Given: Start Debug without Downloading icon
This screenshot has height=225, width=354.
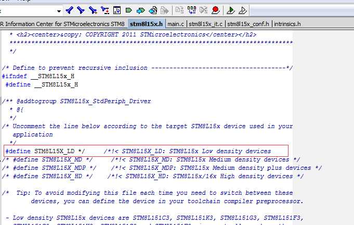Looking at the screenshot, I should click(x=243, y=10).
